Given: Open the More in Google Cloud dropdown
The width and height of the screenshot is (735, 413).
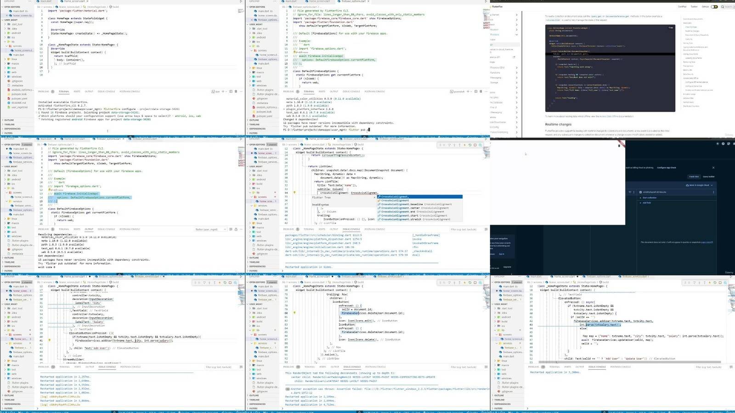Looking at the screenshot, I should pos(699,185).
